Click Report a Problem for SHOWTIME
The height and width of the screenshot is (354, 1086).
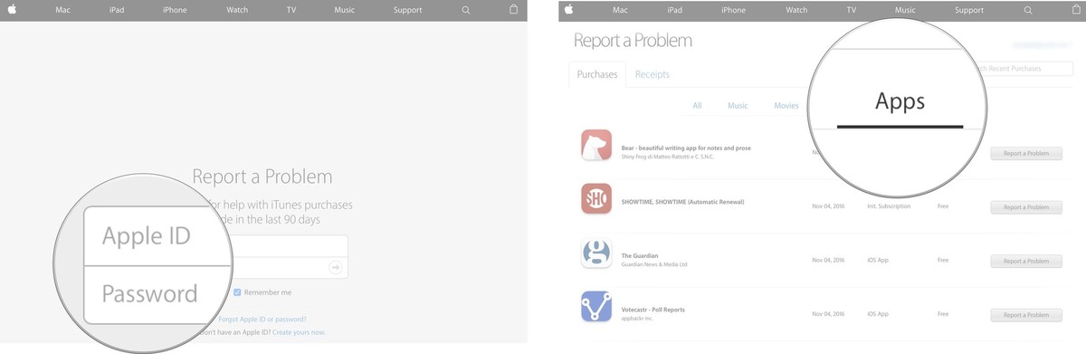coord(1026,207)
